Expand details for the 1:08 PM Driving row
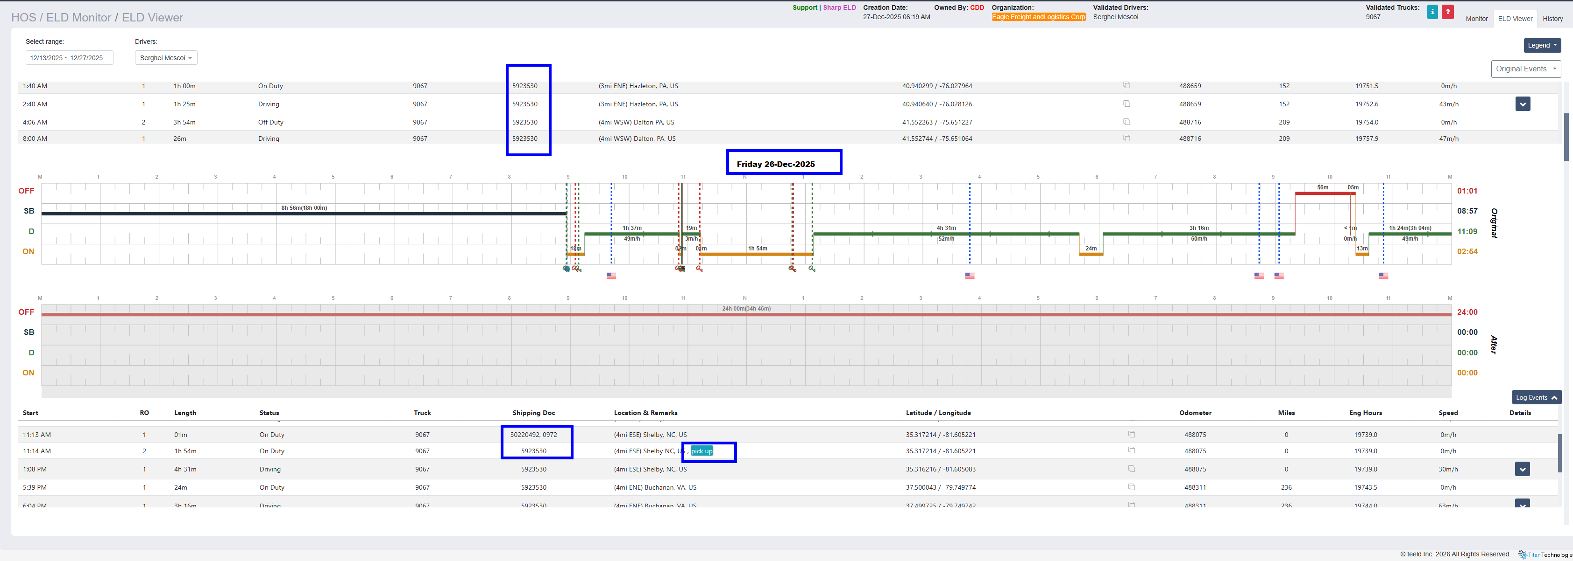 pyautogui.click(x=1522, y=469)
